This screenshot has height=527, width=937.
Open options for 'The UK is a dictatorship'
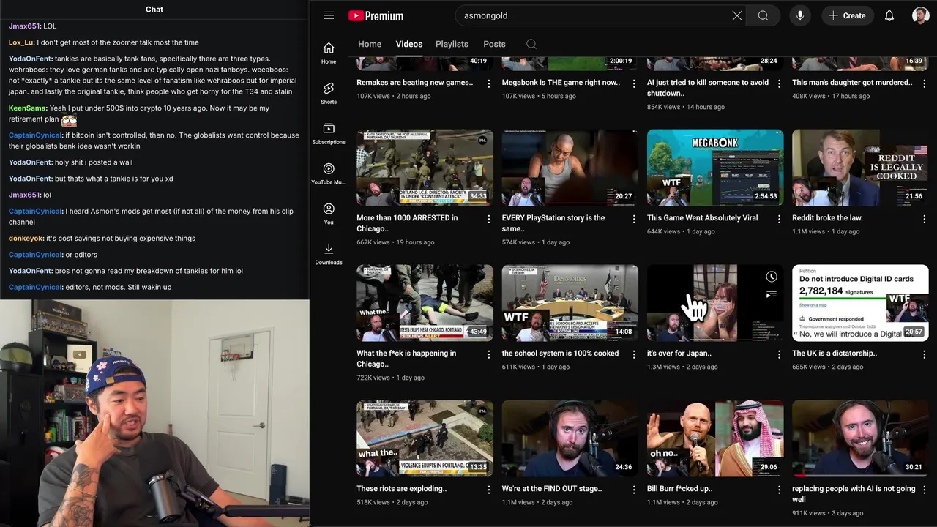(924, 355)
